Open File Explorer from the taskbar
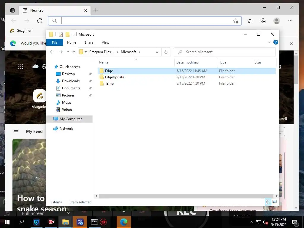 tap(66, 222)
